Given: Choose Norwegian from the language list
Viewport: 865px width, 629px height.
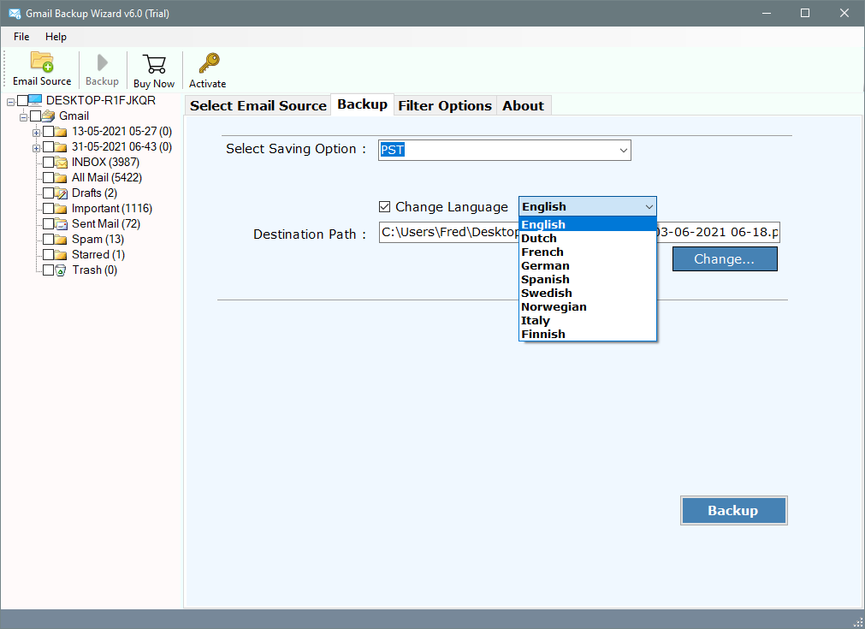Looking at the screenshot, I should (x=588, y=306).
